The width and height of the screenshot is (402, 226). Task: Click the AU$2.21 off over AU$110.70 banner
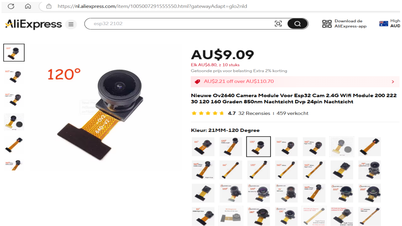[295, 81]
